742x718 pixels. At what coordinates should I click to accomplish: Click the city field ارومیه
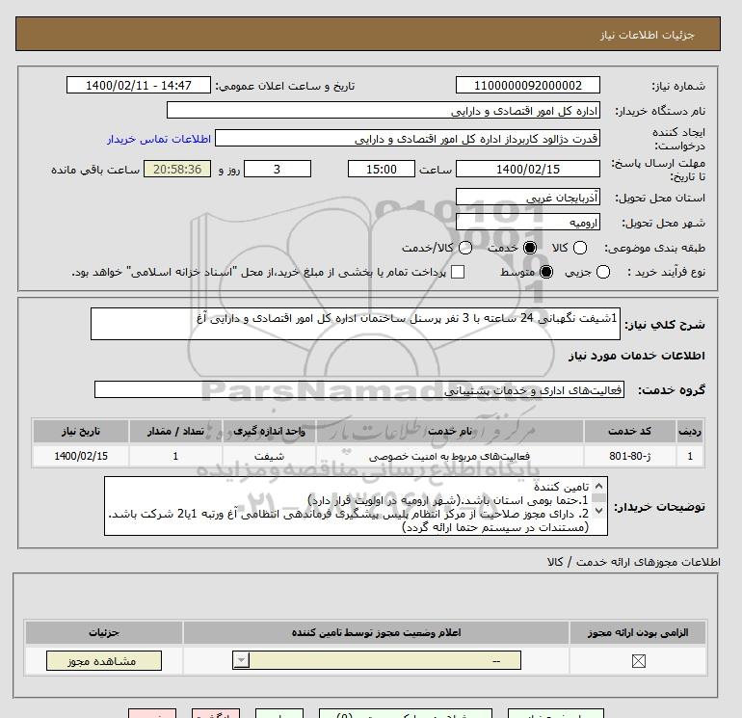click(x=528, y=222)
